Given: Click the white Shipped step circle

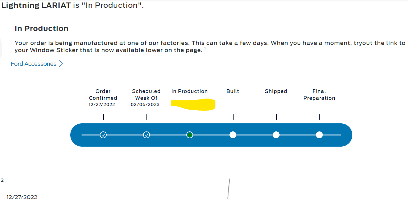Looking at the screenshot, I should pos(276,135).
